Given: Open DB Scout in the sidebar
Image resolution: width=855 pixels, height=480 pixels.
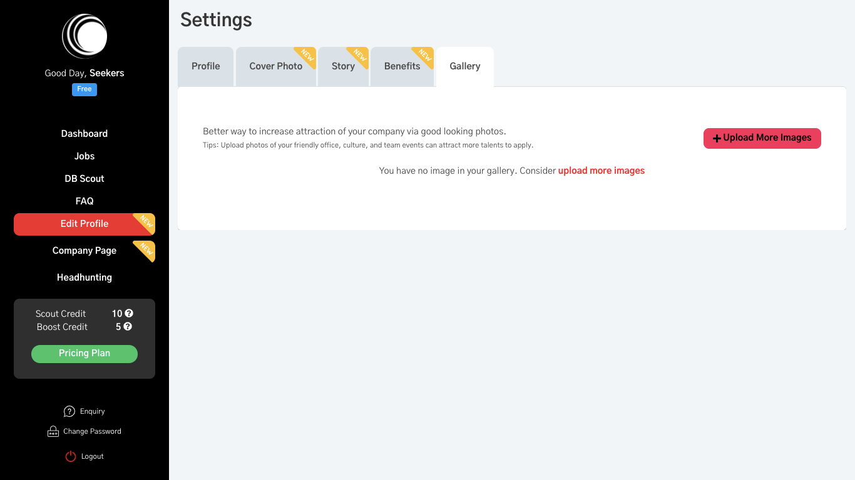Looking at the screenshot, I should click(x=84, y=179).
